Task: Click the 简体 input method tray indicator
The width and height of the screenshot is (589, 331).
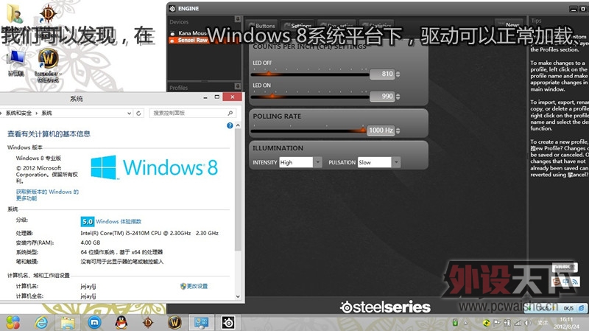Action: [x=543, y=323]
